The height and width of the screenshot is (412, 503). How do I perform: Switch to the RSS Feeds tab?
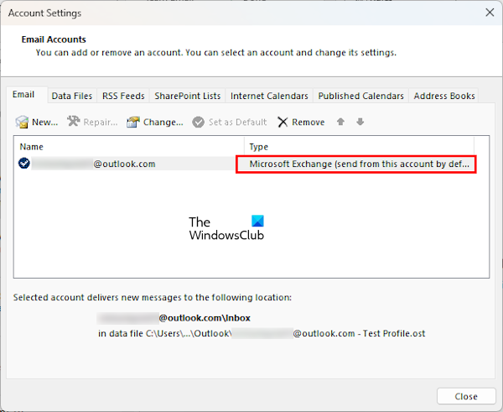coord(123,96)
